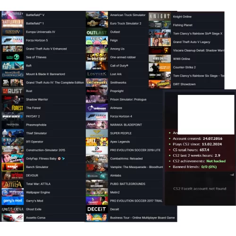Select Grand Theft Auto IV Complete Edition title
236x236 pixels.
point(55,83)
